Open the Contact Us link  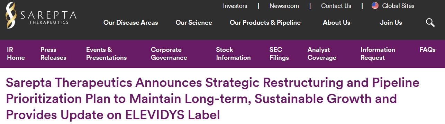(336, 6)
